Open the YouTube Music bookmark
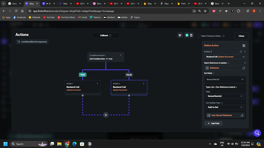Screen dimensions: 264x148 pos(66,17)
